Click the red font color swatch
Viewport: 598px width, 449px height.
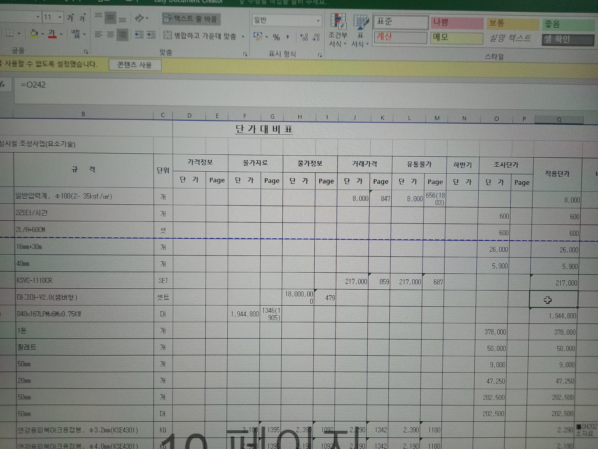52,34
